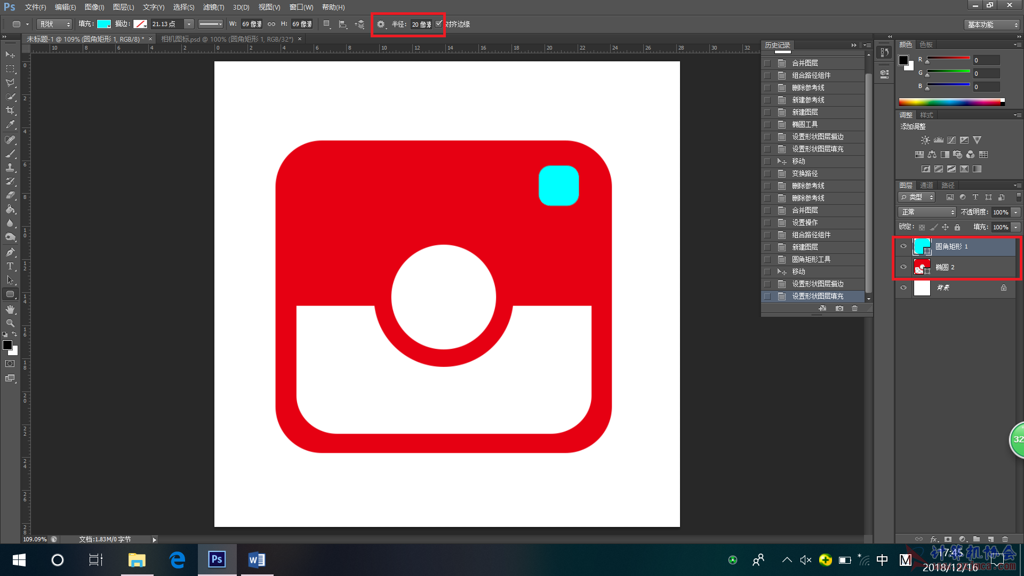
Task: Open the stroke width 21.13 点 dropdown
Action: [189, 24]
